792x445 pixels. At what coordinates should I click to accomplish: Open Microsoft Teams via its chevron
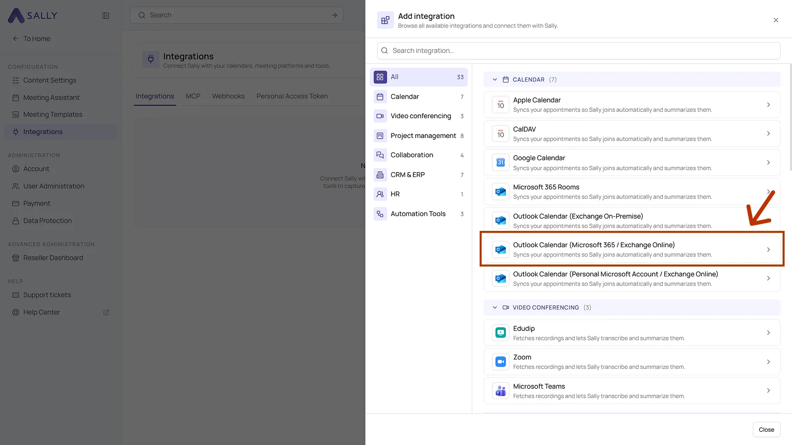point(768,391)
